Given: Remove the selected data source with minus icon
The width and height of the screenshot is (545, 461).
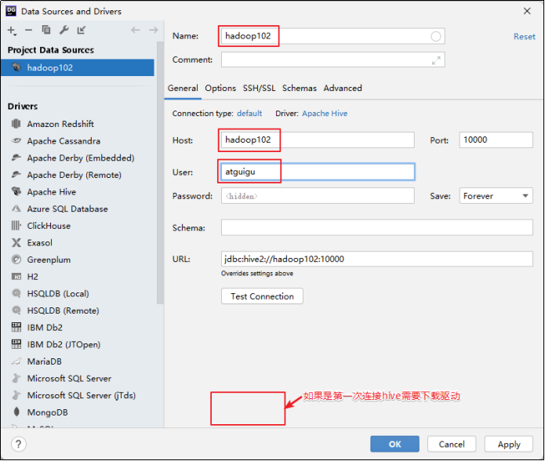Looking at the screenshot, I should pyautogui.click(x=28, y=31).
